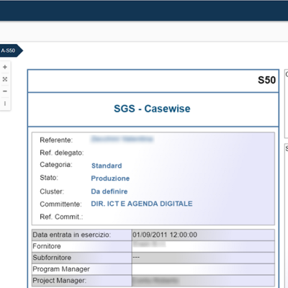The height and width of the screenshot is (288, 288).
Task: Click the Subfornitore dashes value cell
Action: [203, 258]
